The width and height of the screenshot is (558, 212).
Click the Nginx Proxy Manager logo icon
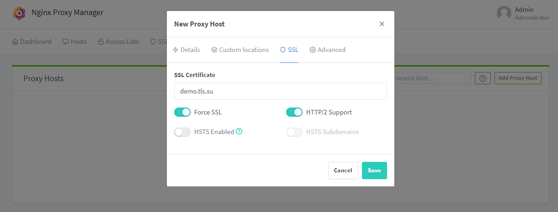[x=19, y=13]
